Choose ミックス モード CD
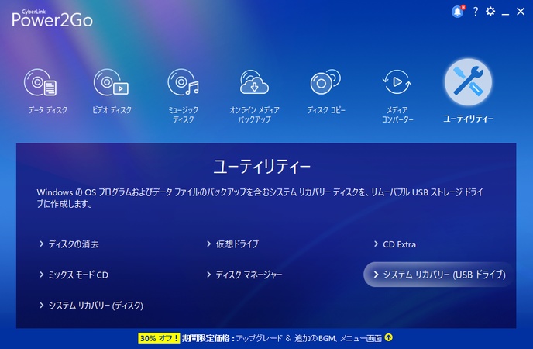The height and width of the screenshot is (349, 533). click(x=74, y=275)
